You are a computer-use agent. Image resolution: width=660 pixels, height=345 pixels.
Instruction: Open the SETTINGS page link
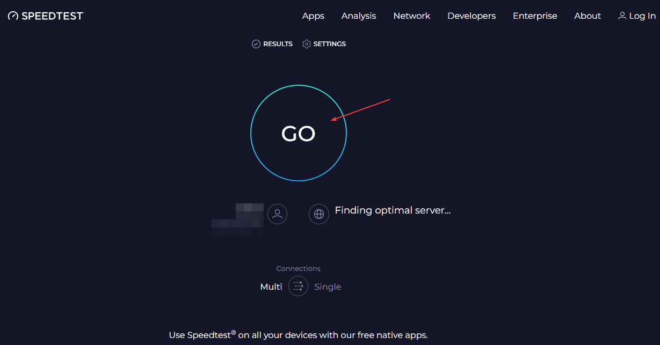pos(330,44)
